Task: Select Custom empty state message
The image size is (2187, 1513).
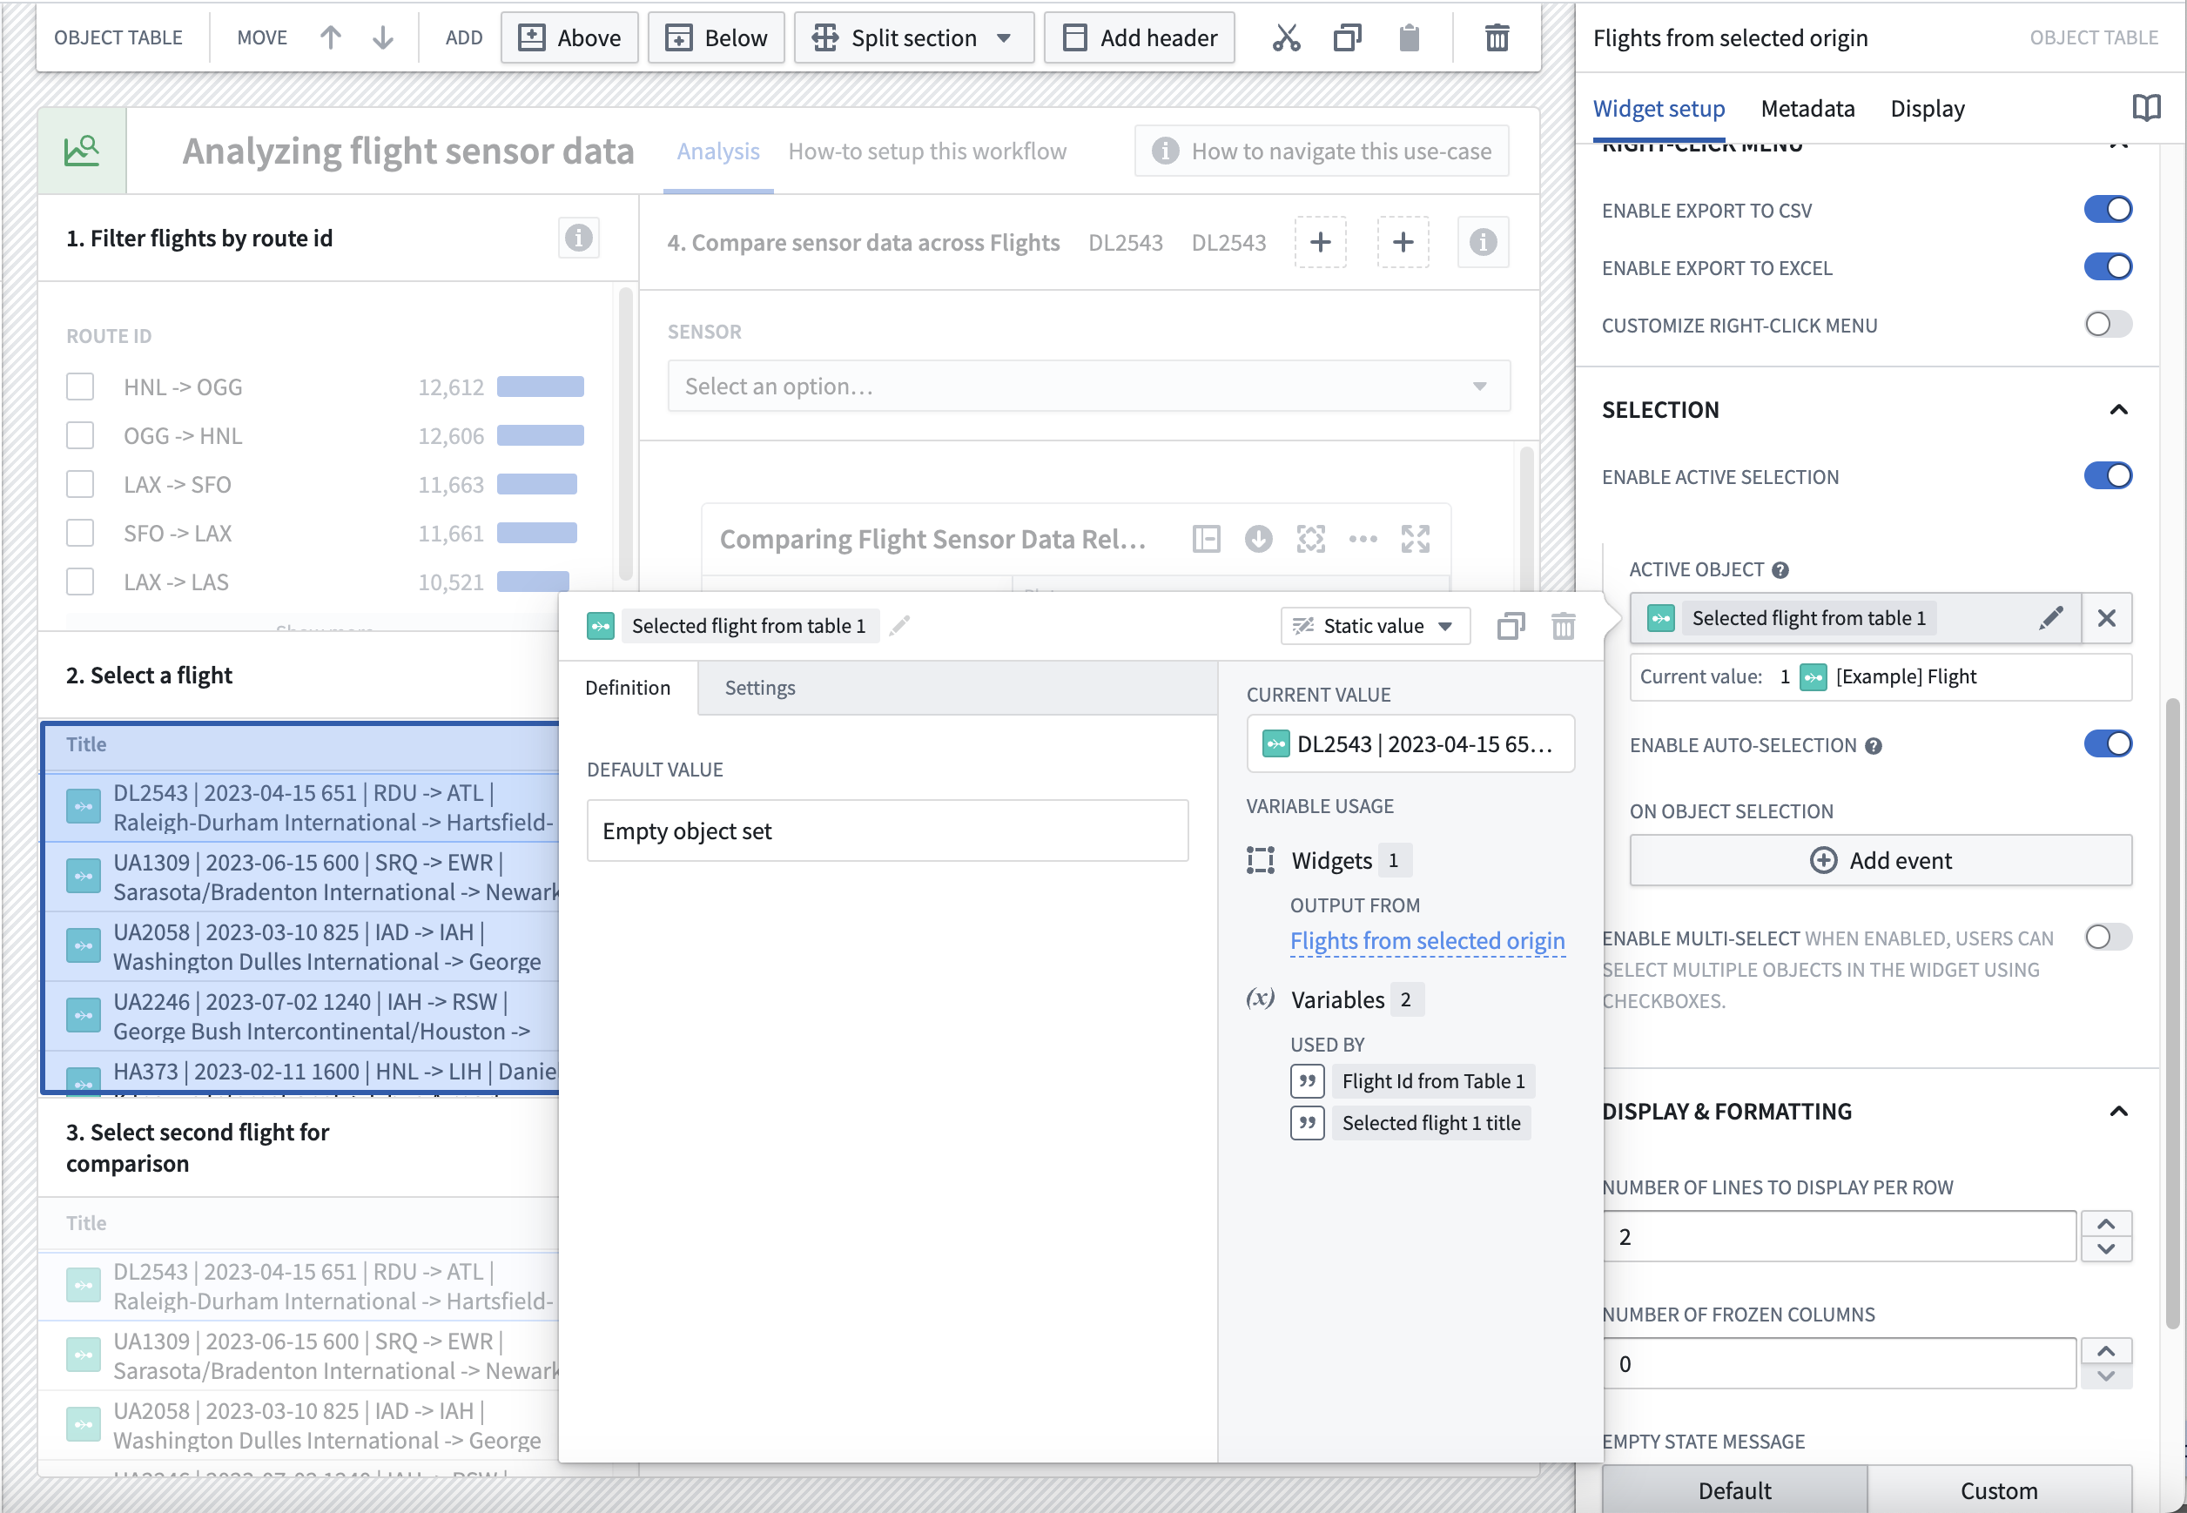Action: click(x=1998, y=1489)
